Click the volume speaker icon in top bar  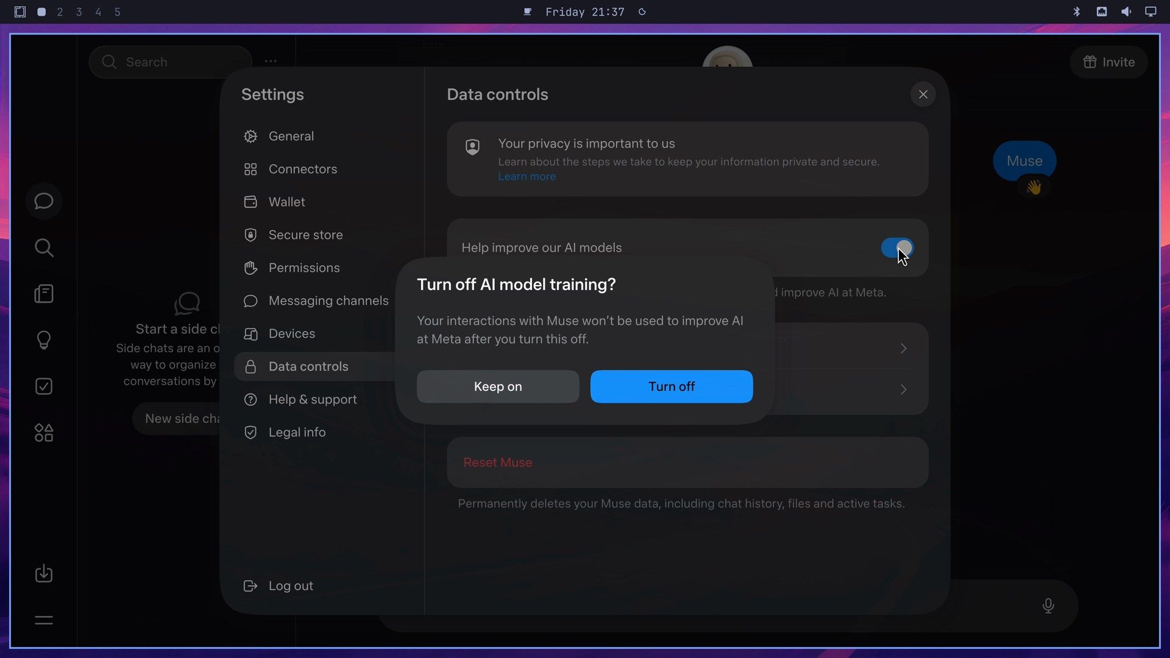click(1126, 12)
